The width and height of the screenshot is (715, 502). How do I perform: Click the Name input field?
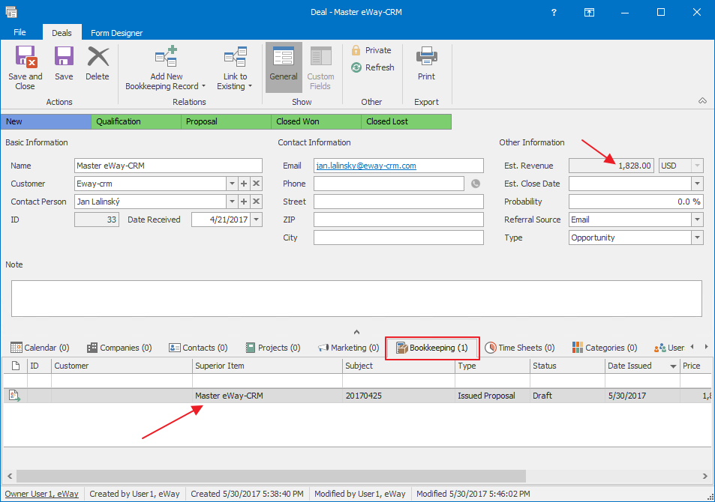click(168, 166)
